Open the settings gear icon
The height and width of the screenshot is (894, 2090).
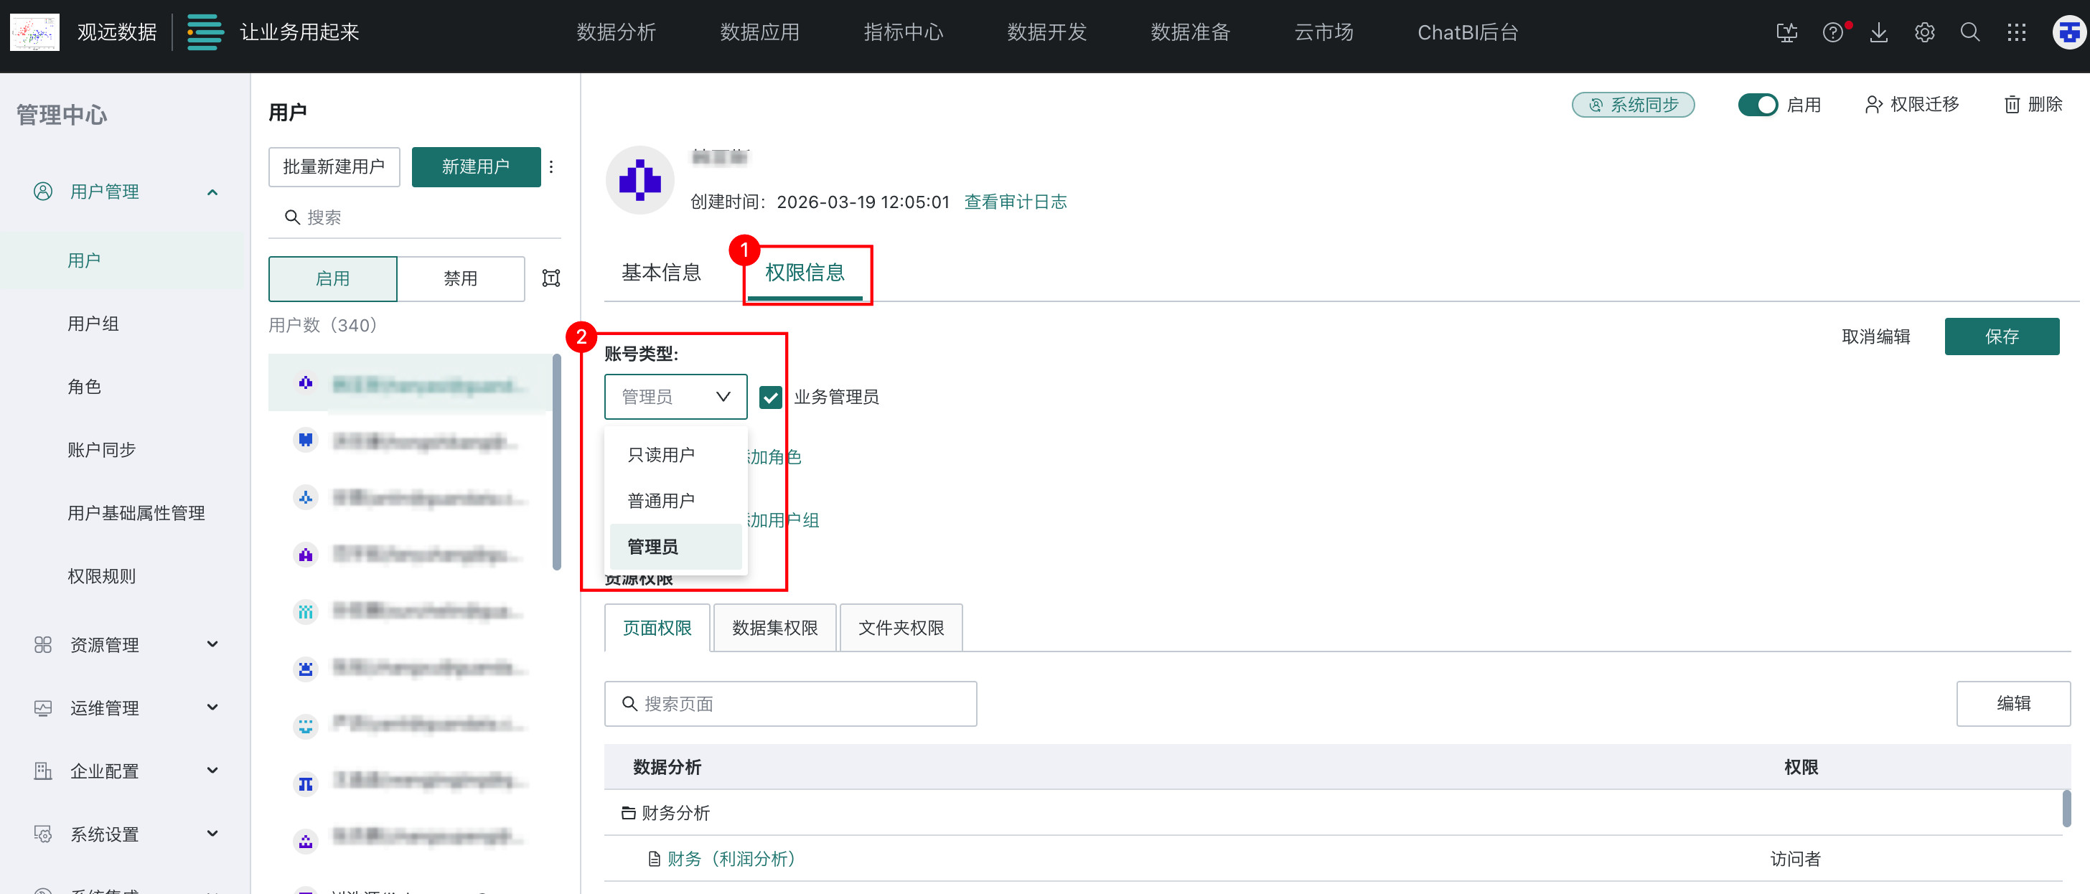[1923, 32]
